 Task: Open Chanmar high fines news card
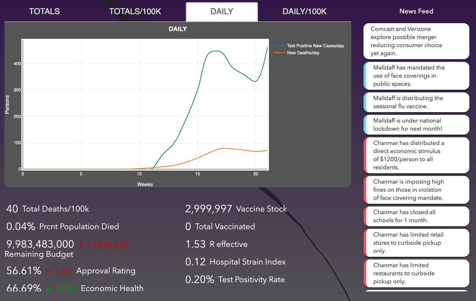point(416,190)
